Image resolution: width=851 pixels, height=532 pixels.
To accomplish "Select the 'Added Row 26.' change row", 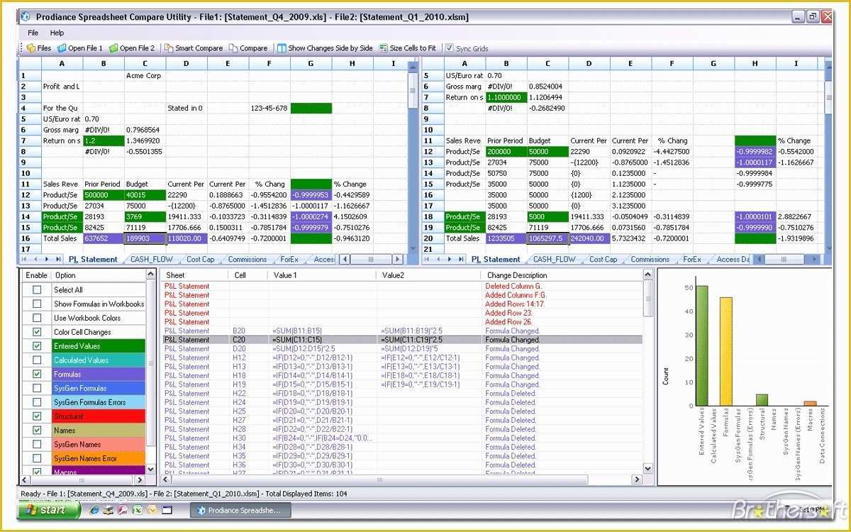I will [402, 321].
